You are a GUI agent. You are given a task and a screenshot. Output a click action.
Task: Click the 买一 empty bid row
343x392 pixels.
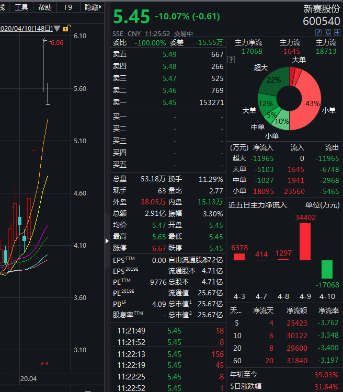[168, 117]
